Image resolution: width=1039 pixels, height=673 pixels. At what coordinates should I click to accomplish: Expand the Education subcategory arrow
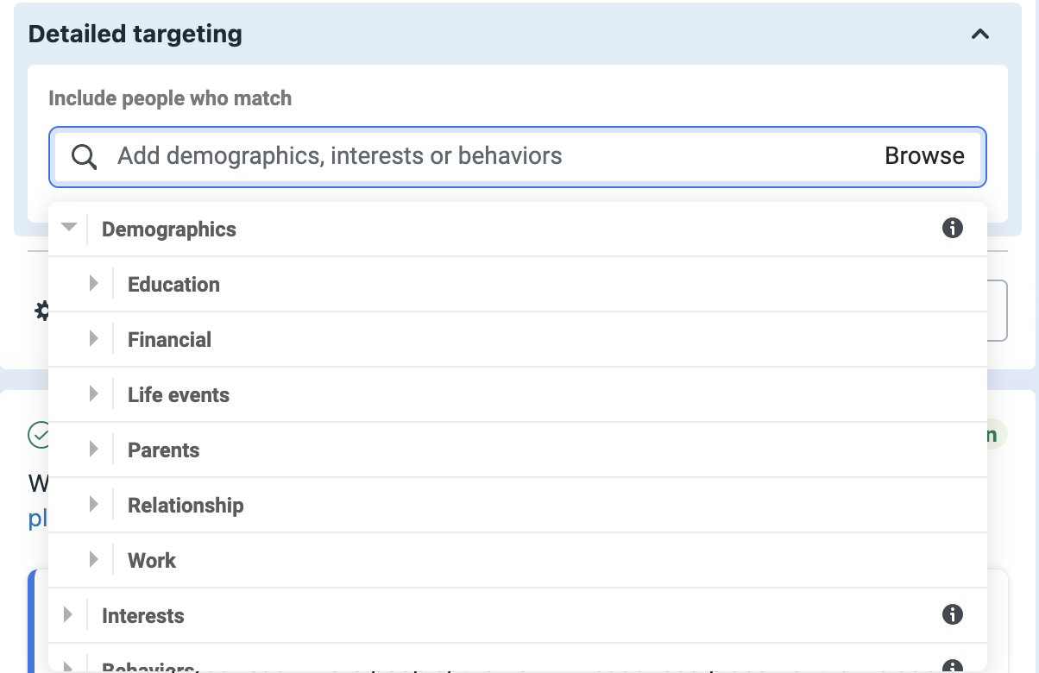tap(94, 283)
